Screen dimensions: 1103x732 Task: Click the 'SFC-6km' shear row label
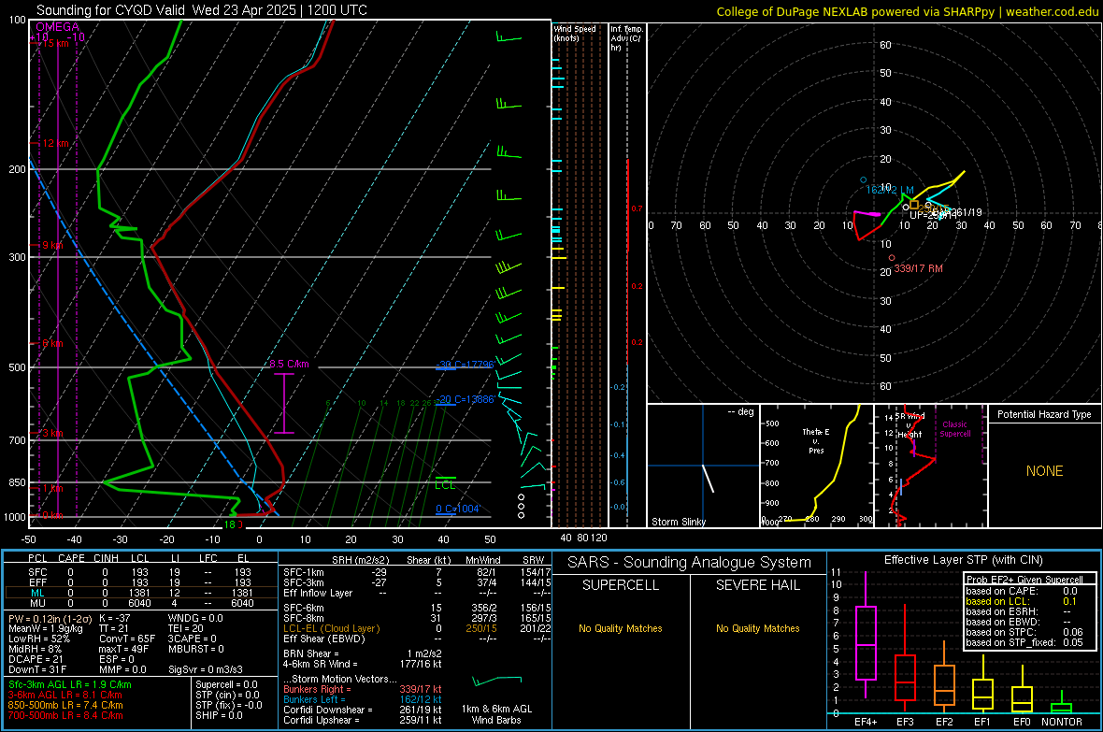[304, 608]
